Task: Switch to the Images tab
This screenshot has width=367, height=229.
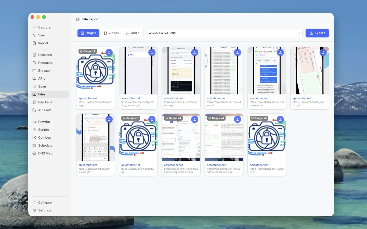Action: click(x=88, y=33)
